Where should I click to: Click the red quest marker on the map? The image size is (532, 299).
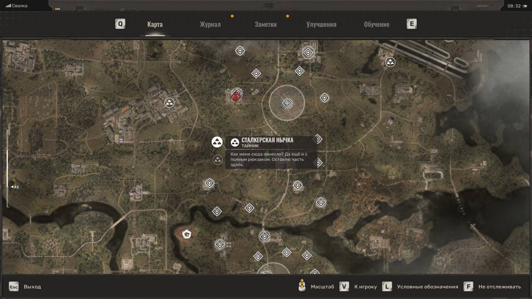pos(236,96)
